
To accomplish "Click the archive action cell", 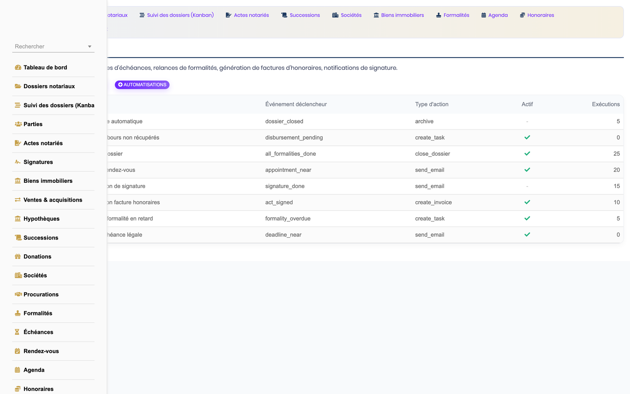I will 424,121.
